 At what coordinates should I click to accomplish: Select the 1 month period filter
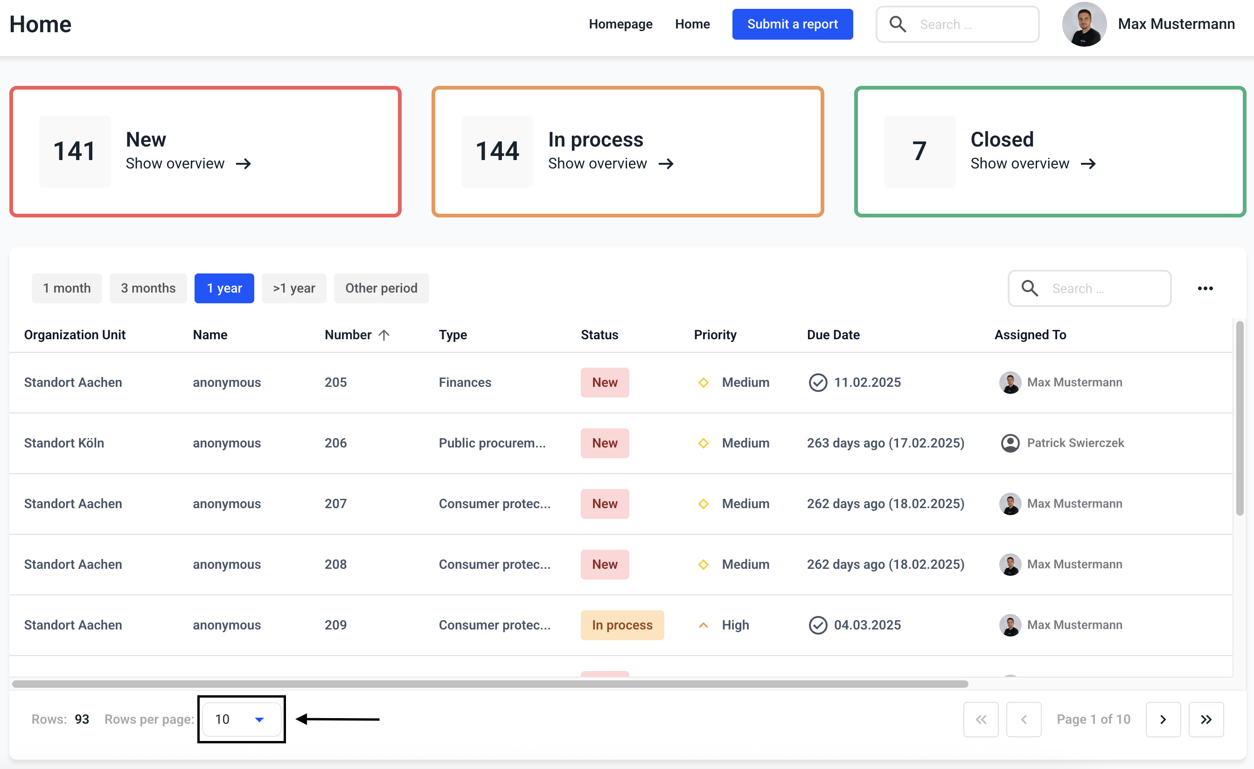click(67, 288)
